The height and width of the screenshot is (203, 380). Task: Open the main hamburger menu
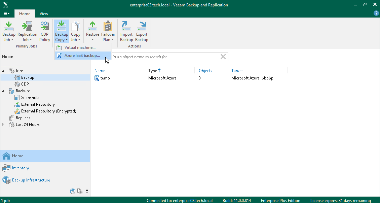tap(7, 13)
